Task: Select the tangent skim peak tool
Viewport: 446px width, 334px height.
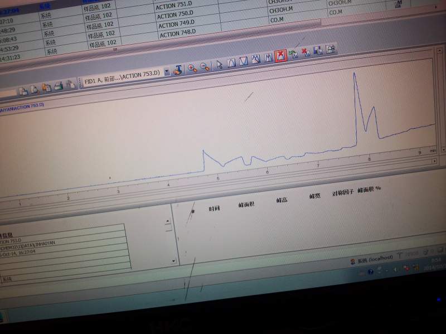Action: click(x=256, y=59)
